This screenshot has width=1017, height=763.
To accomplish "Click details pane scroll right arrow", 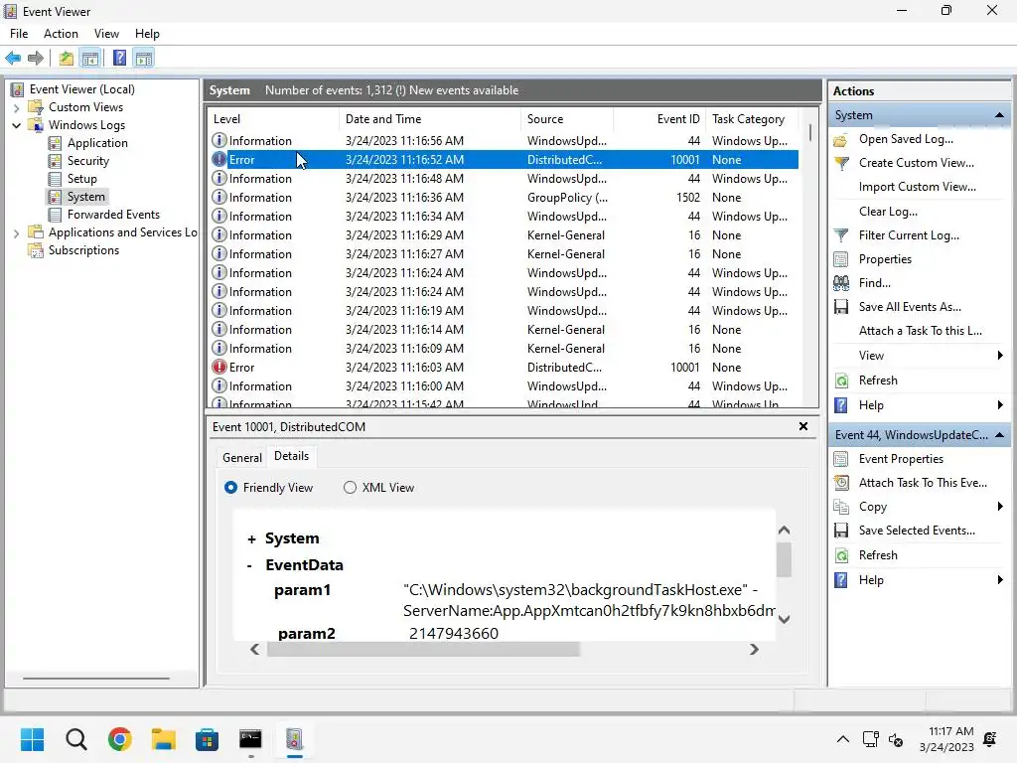I will click(754, 650).
